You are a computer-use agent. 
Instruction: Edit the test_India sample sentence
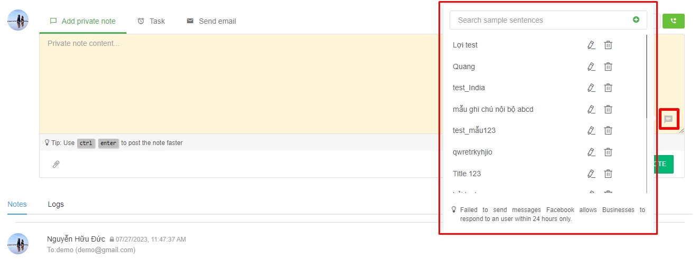591,88
